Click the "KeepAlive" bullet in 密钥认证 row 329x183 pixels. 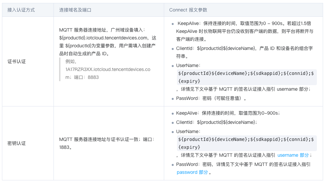point(227,113)
